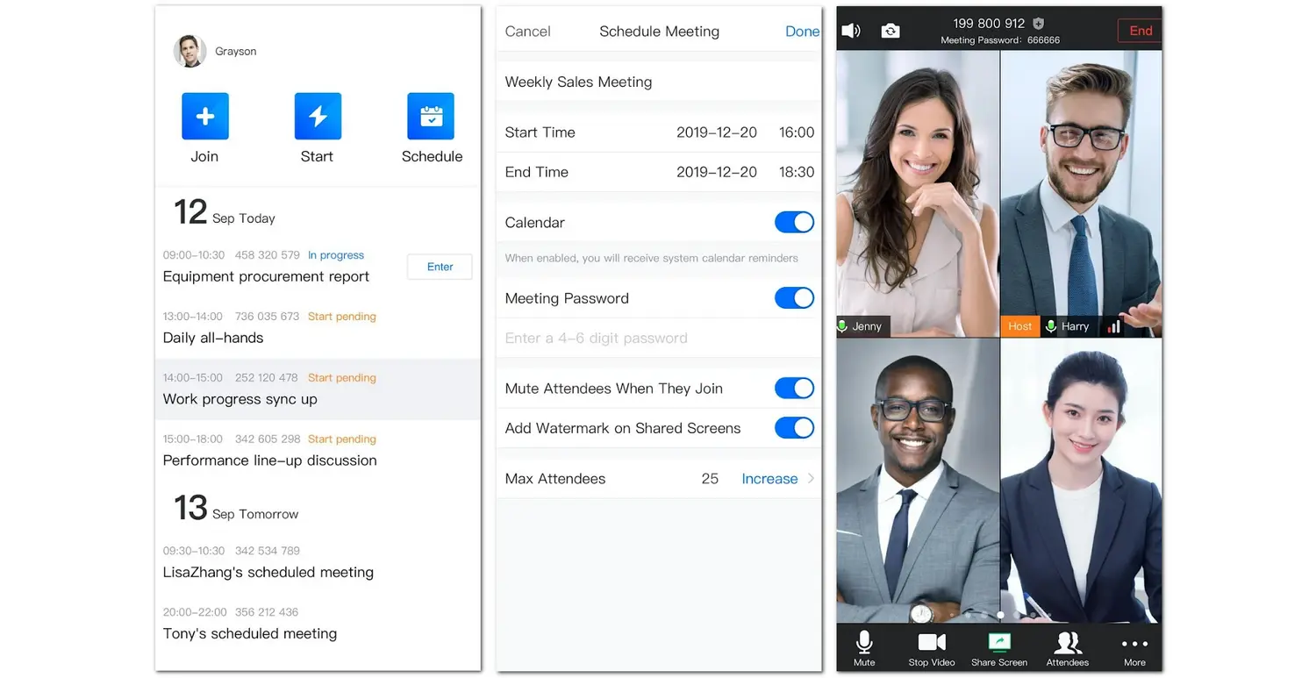
Task: Tap Jenny's green microphone indicator
Action: (843, 326)
